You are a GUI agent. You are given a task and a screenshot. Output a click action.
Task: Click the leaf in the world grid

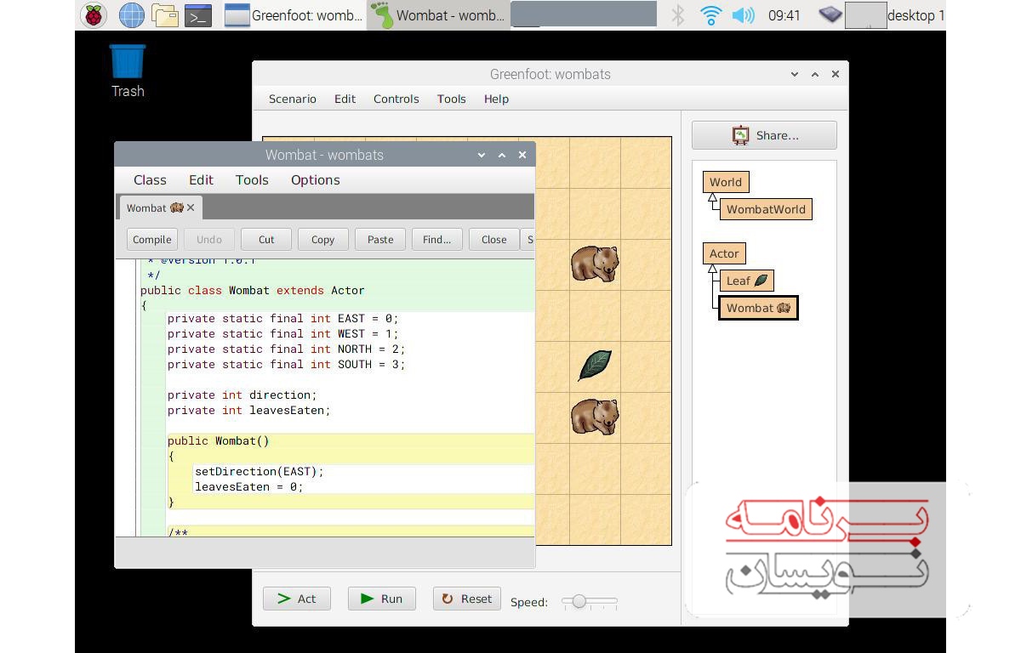click(x=595, y=365)
